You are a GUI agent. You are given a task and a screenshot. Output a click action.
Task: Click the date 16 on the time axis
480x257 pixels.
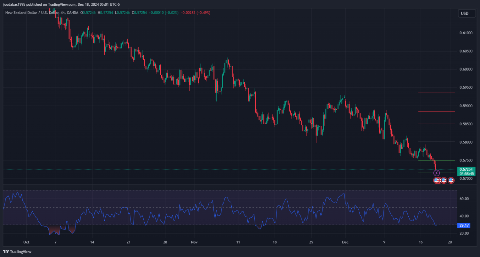coord(421,242)
